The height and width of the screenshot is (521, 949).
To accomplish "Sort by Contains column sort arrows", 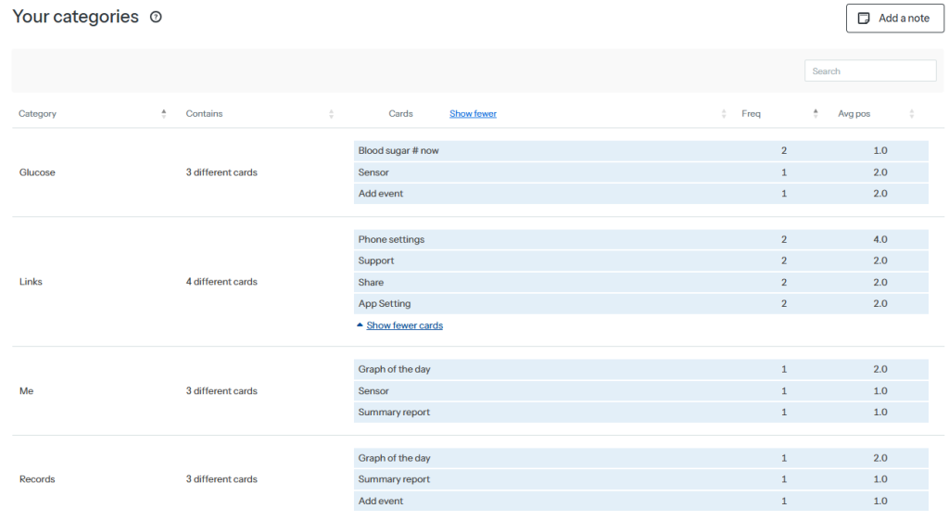I will 331,114.
